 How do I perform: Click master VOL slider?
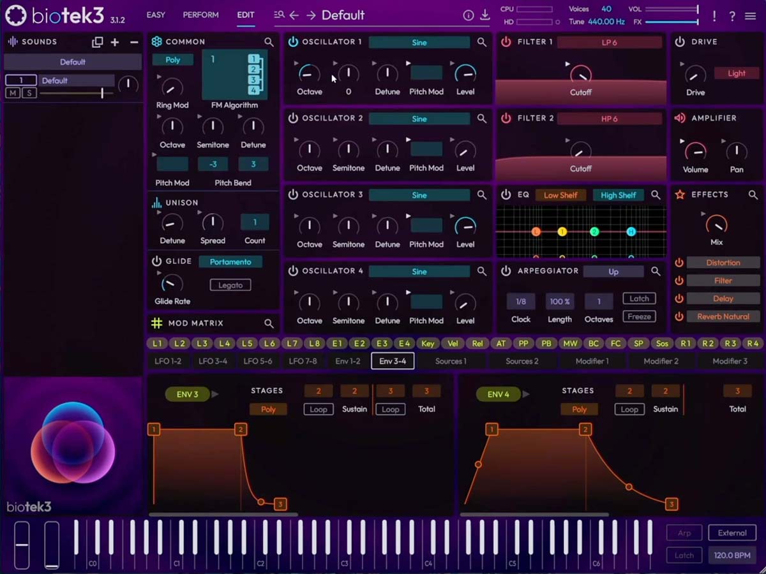pos(672,10)
